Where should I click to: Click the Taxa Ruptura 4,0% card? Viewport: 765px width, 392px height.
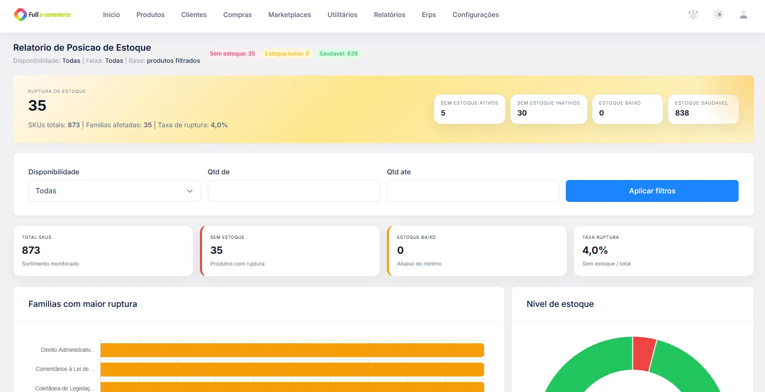coord(664,251)
